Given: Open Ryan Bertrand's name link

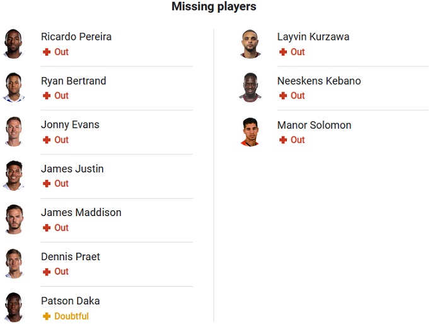Looking at the screenshot, I should click(x=73, y=81).
